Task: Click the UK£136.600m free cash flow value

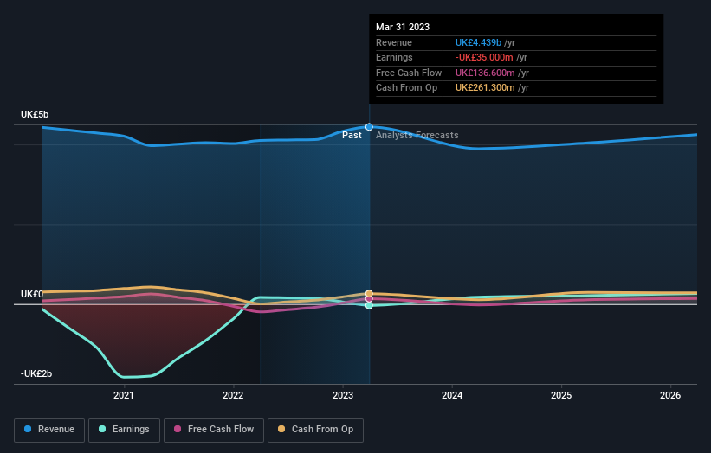Action: 485,73
